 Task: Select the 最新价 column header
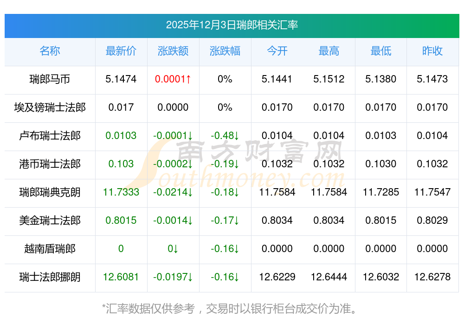(x=121, y=51)
